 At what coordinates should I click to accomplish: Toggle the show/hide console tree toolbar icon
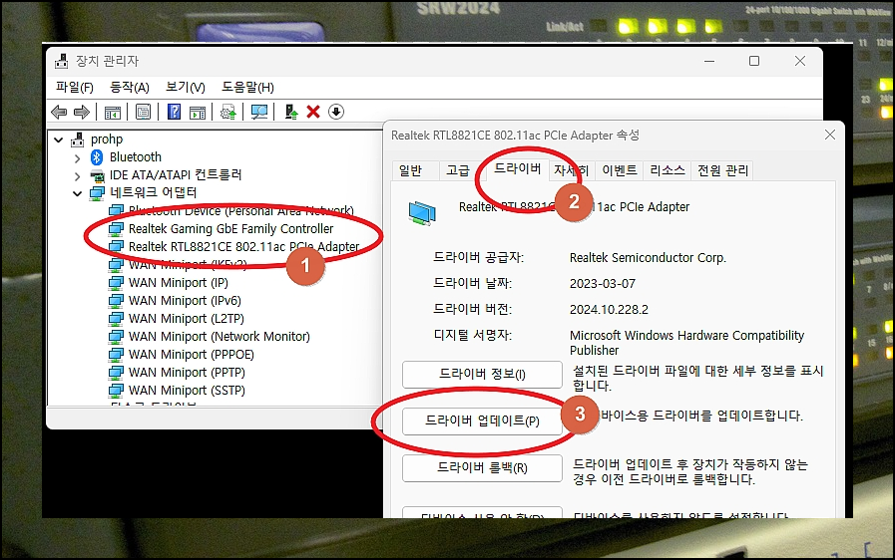pyautogui.click(x=113, y=112)
